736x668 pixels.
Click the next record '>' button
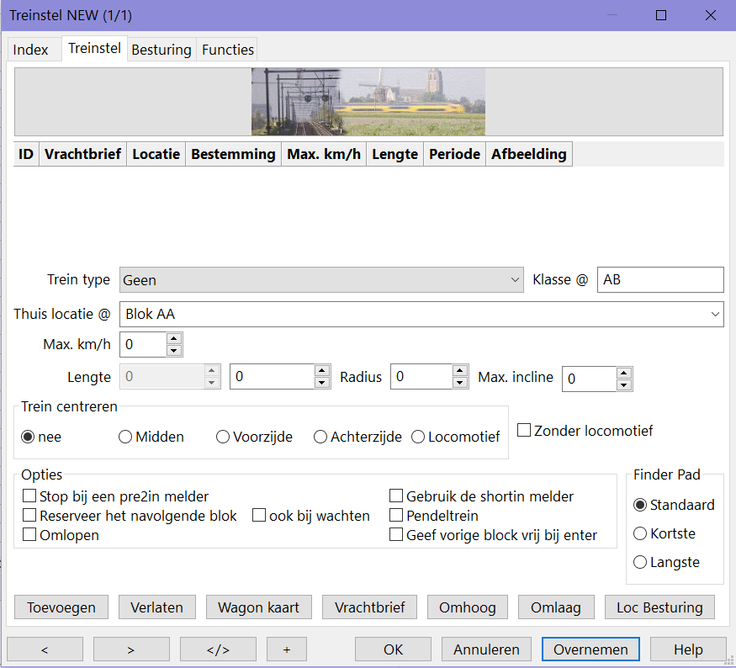(x=131, y=649)
